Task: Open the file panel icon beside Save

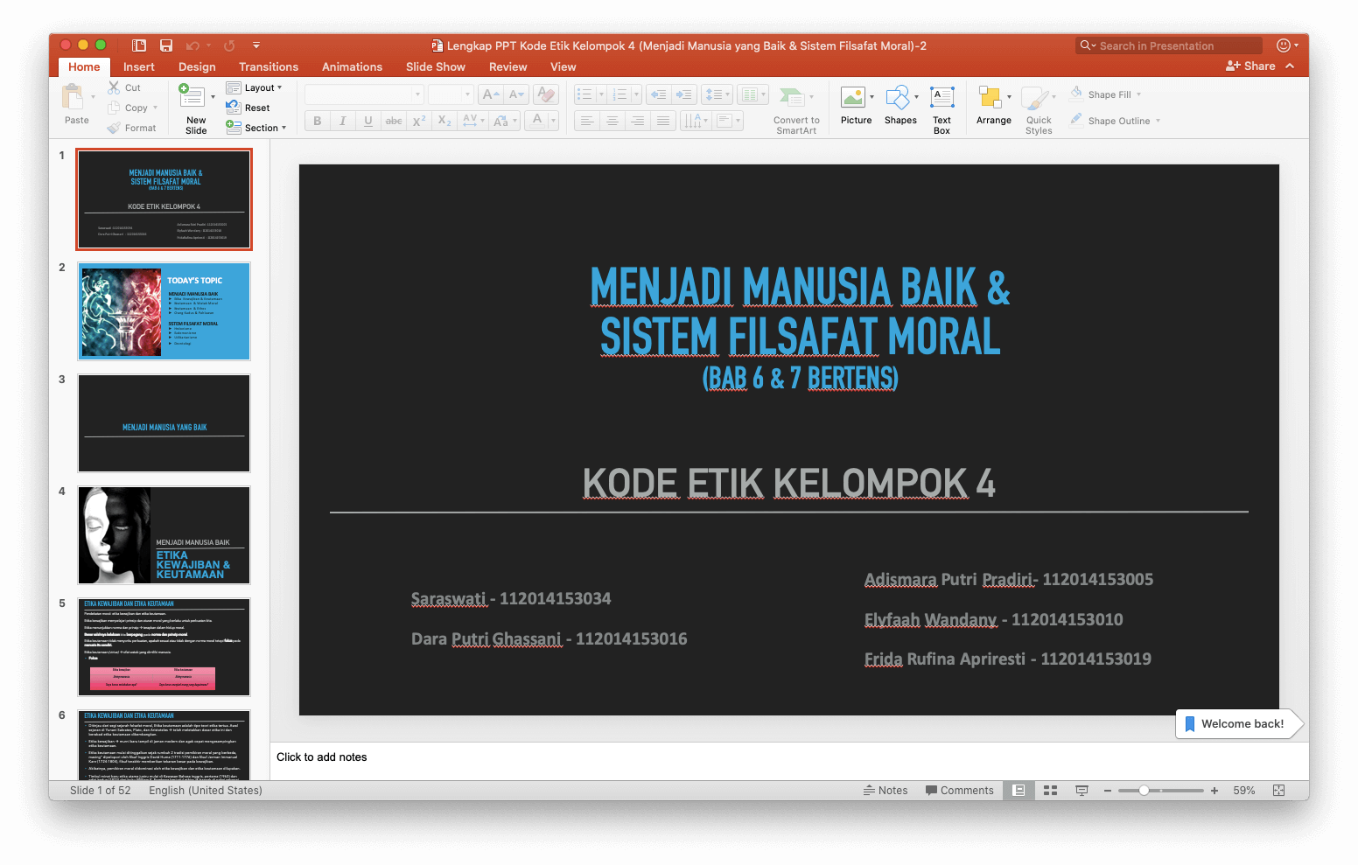Action: 138,45
